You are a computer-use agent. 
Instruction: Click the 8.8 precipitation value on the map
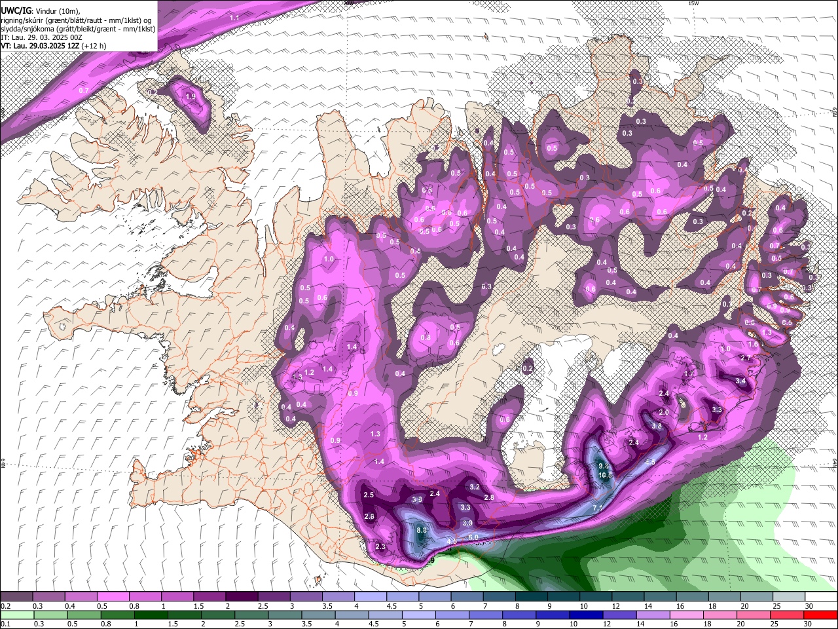tap(422, 530)
